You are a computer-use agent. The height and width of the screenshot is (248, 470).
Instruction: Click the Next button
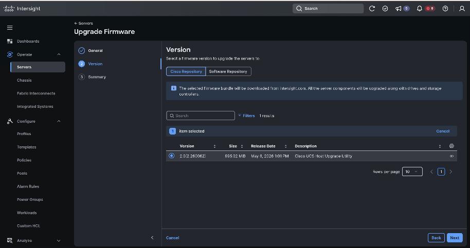coord(455,238)
